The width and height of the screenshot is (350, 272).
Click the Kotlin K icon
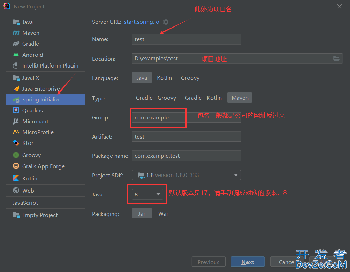click(x=16, y=178)
